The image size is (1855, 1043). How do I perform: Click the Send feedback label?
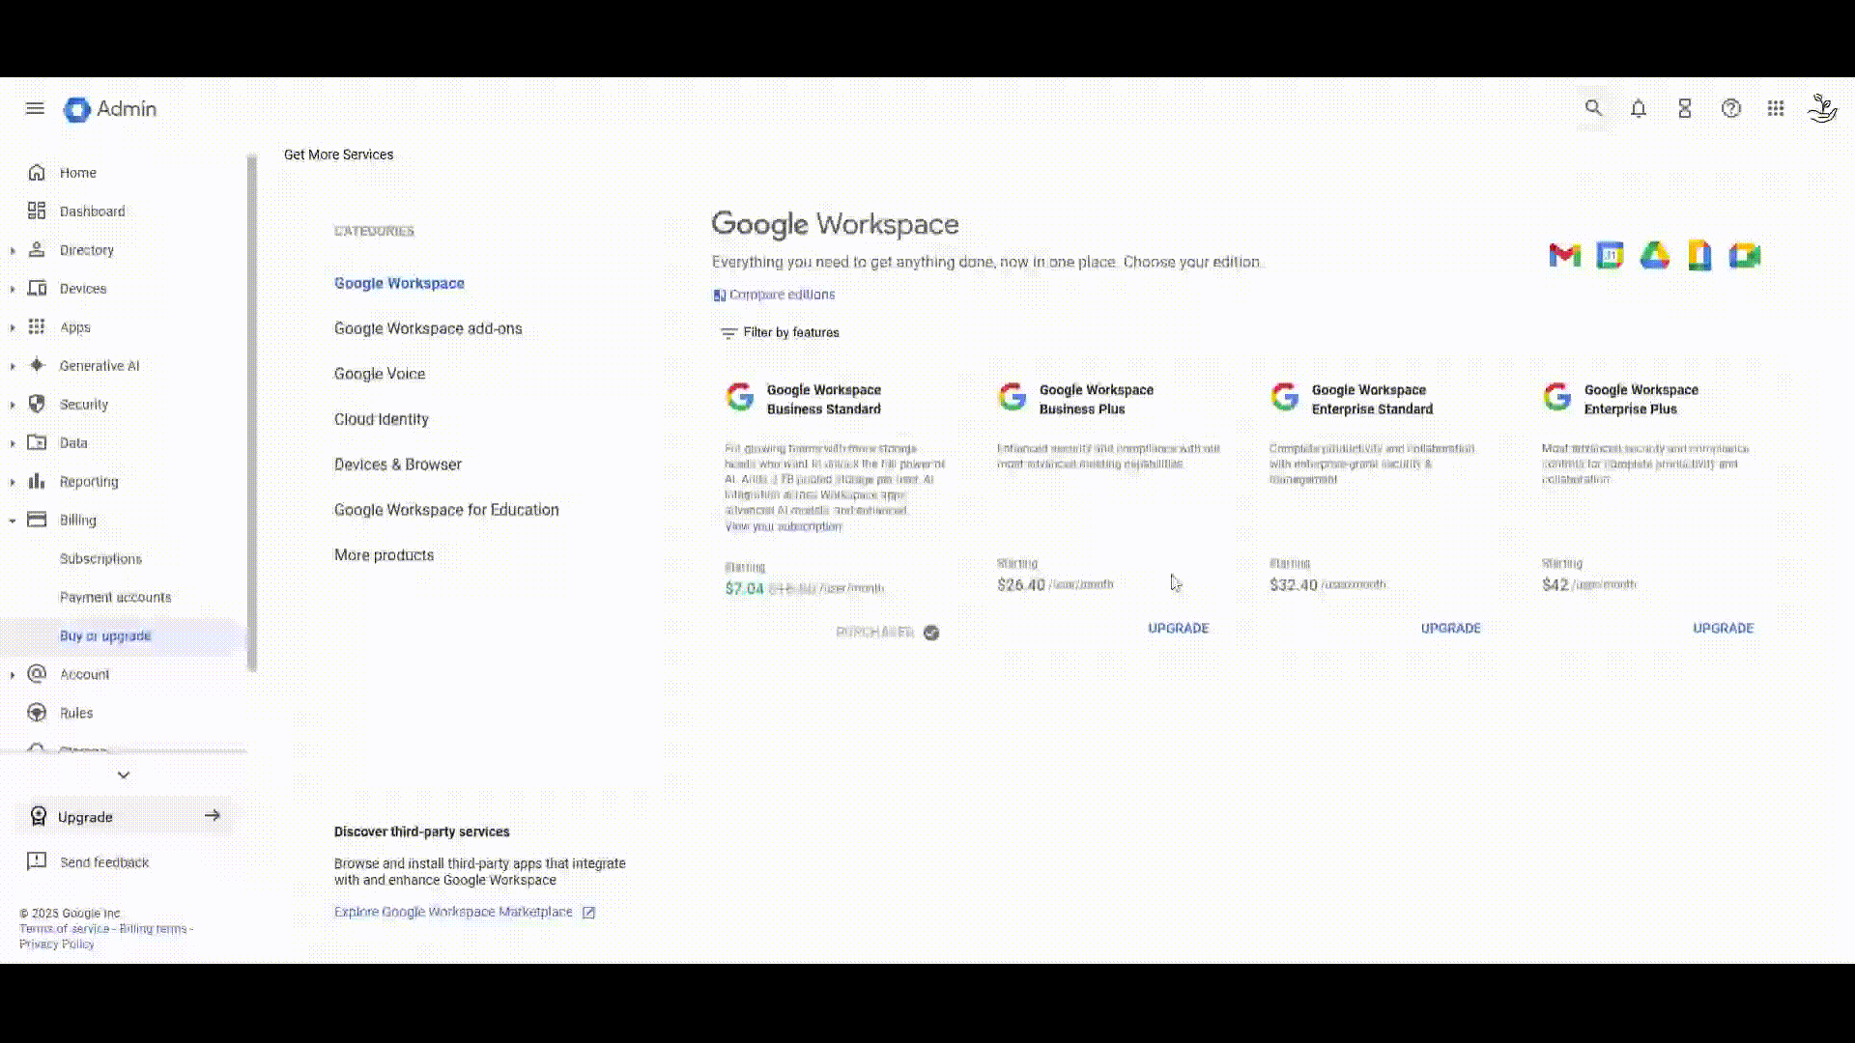104,863
